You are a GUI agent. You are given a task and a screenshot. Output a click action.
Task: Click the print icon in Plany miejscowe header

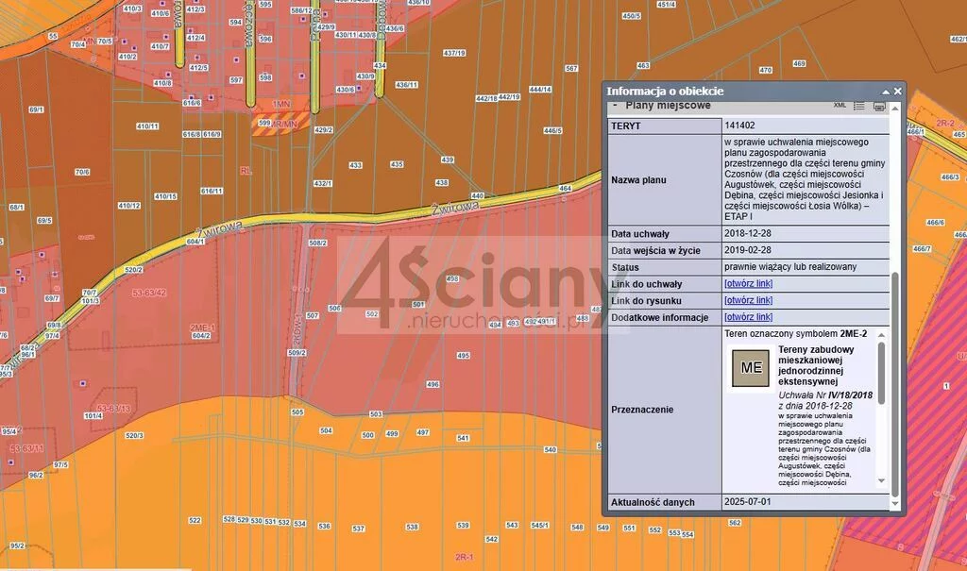click(x=879, y=106)
